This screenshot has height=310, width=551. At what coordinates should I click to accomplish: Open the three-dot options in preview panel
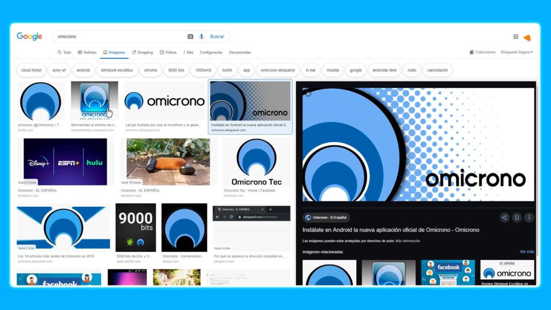point(529,217)
